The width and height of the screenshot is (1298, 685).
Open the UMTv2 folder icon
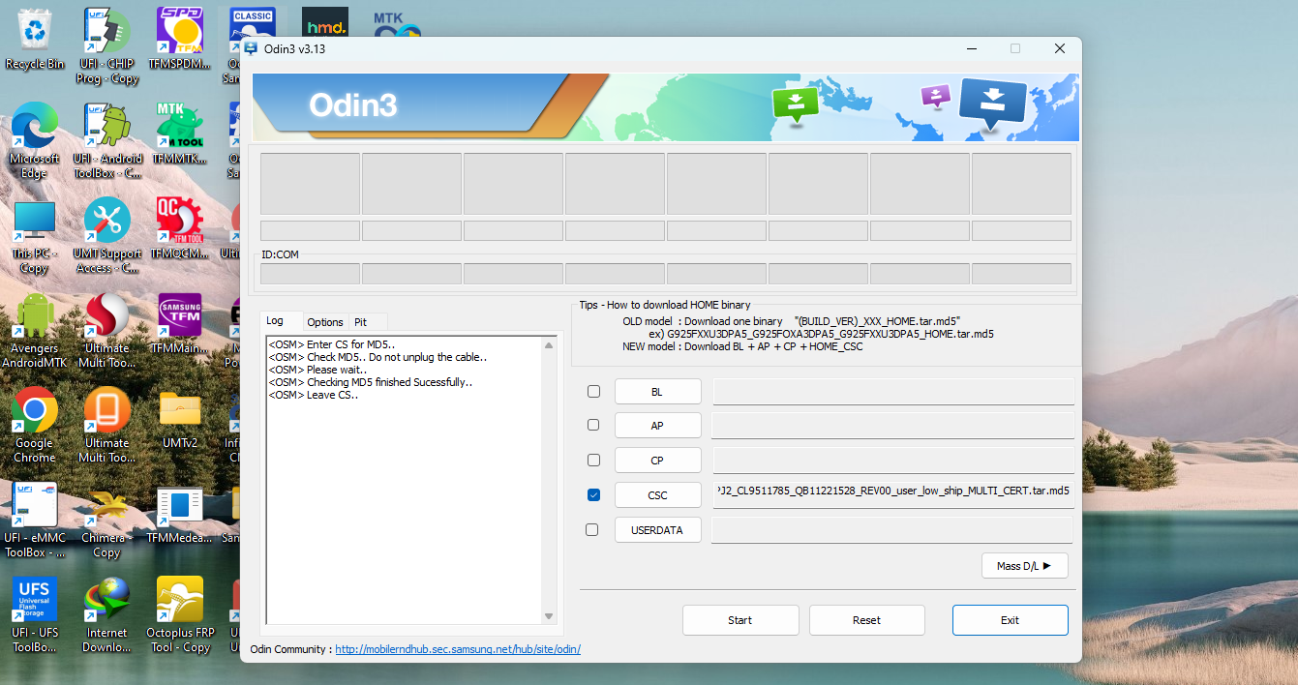click(x=180, y=412)
